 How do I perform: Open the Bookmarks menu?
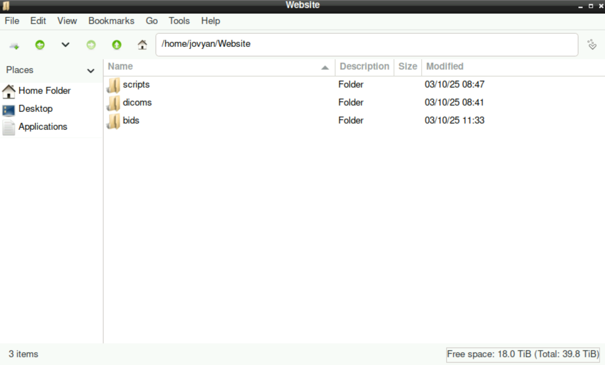pyautogui.click(x=111, y=21)
